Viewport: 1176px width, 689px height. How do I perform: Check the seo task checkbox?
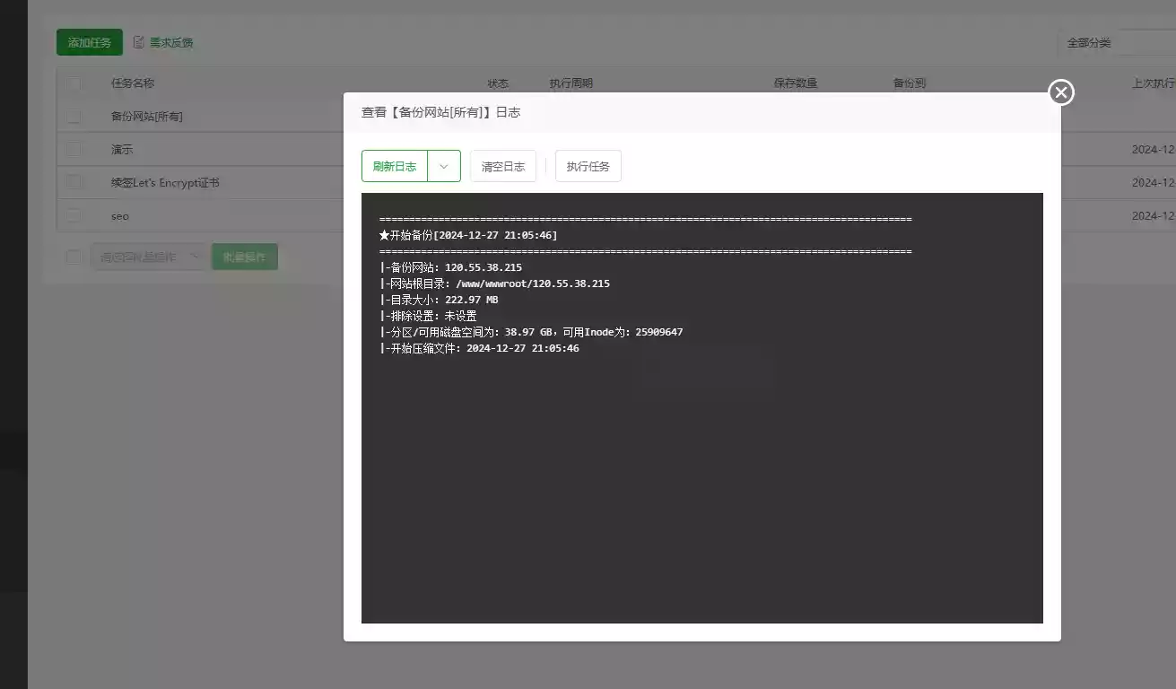[x=74, y=216]
